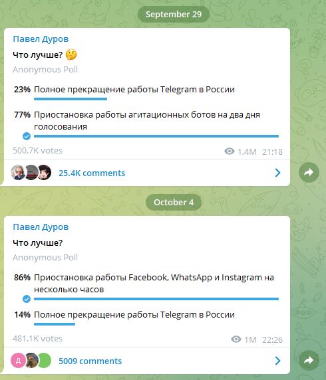
Task: Click the views eye icon showing 1M
Action: coord(236,339)
